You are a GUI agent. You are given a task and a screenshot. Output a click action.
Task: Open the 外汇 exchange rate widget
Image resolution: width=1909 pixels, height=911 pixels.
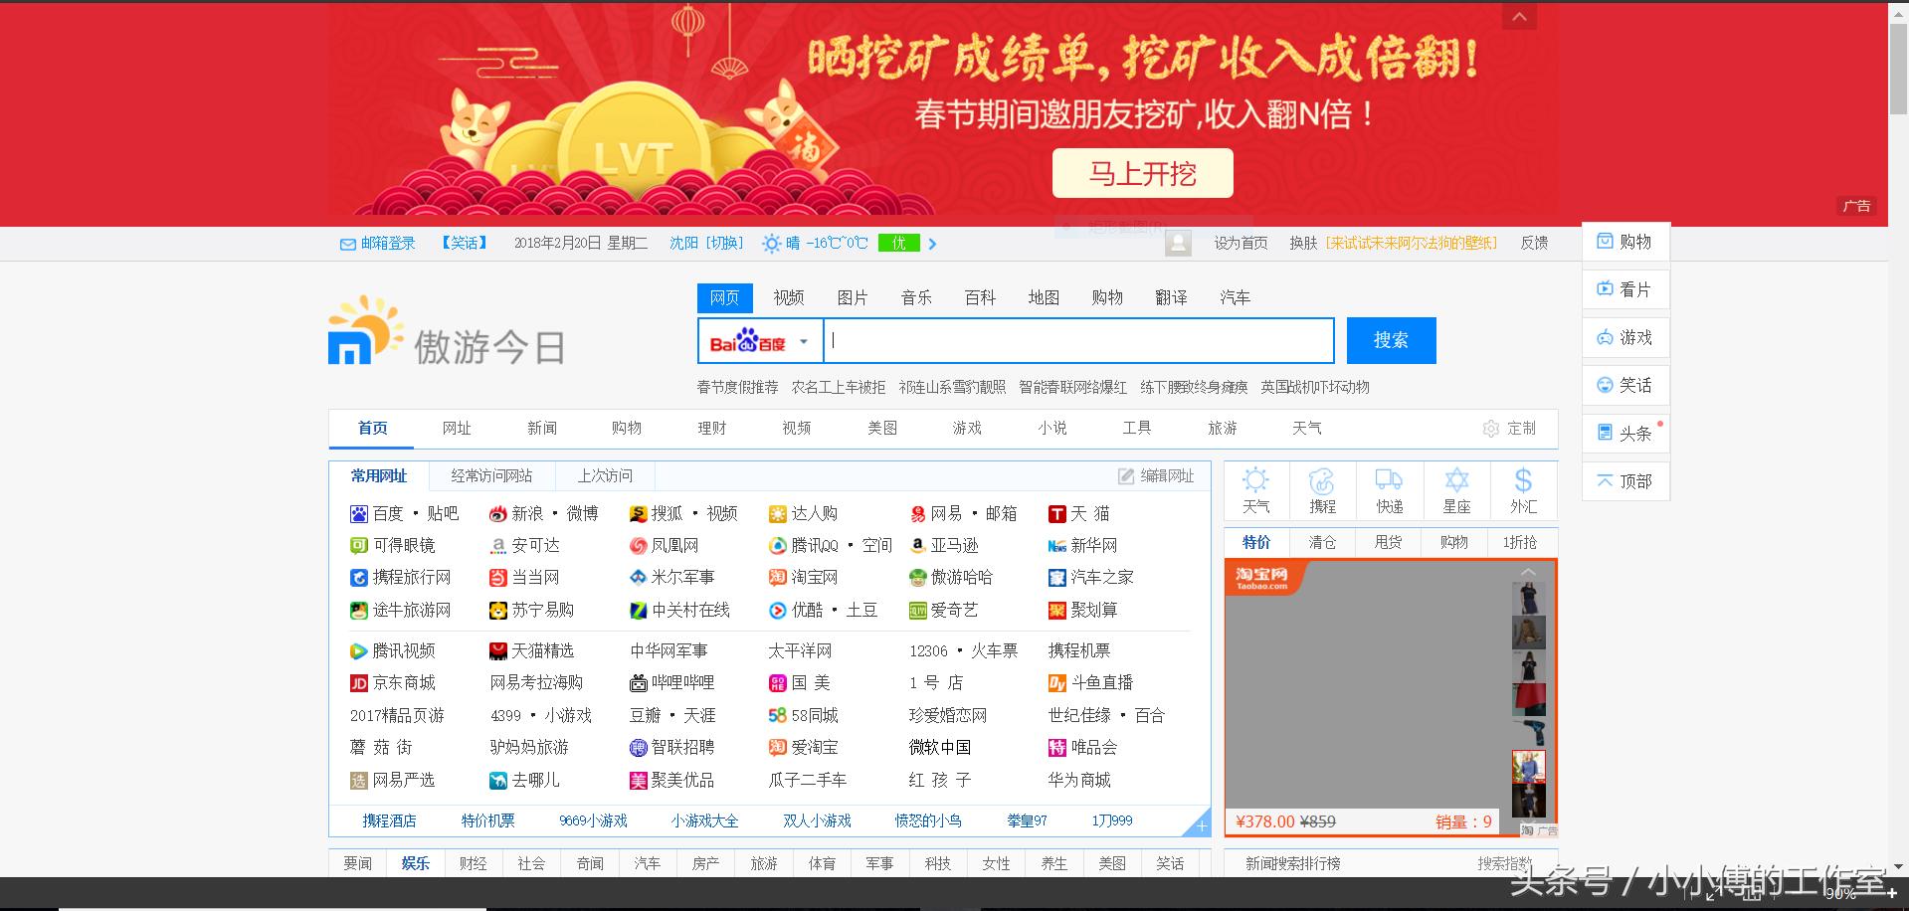tap(1523, 489)
